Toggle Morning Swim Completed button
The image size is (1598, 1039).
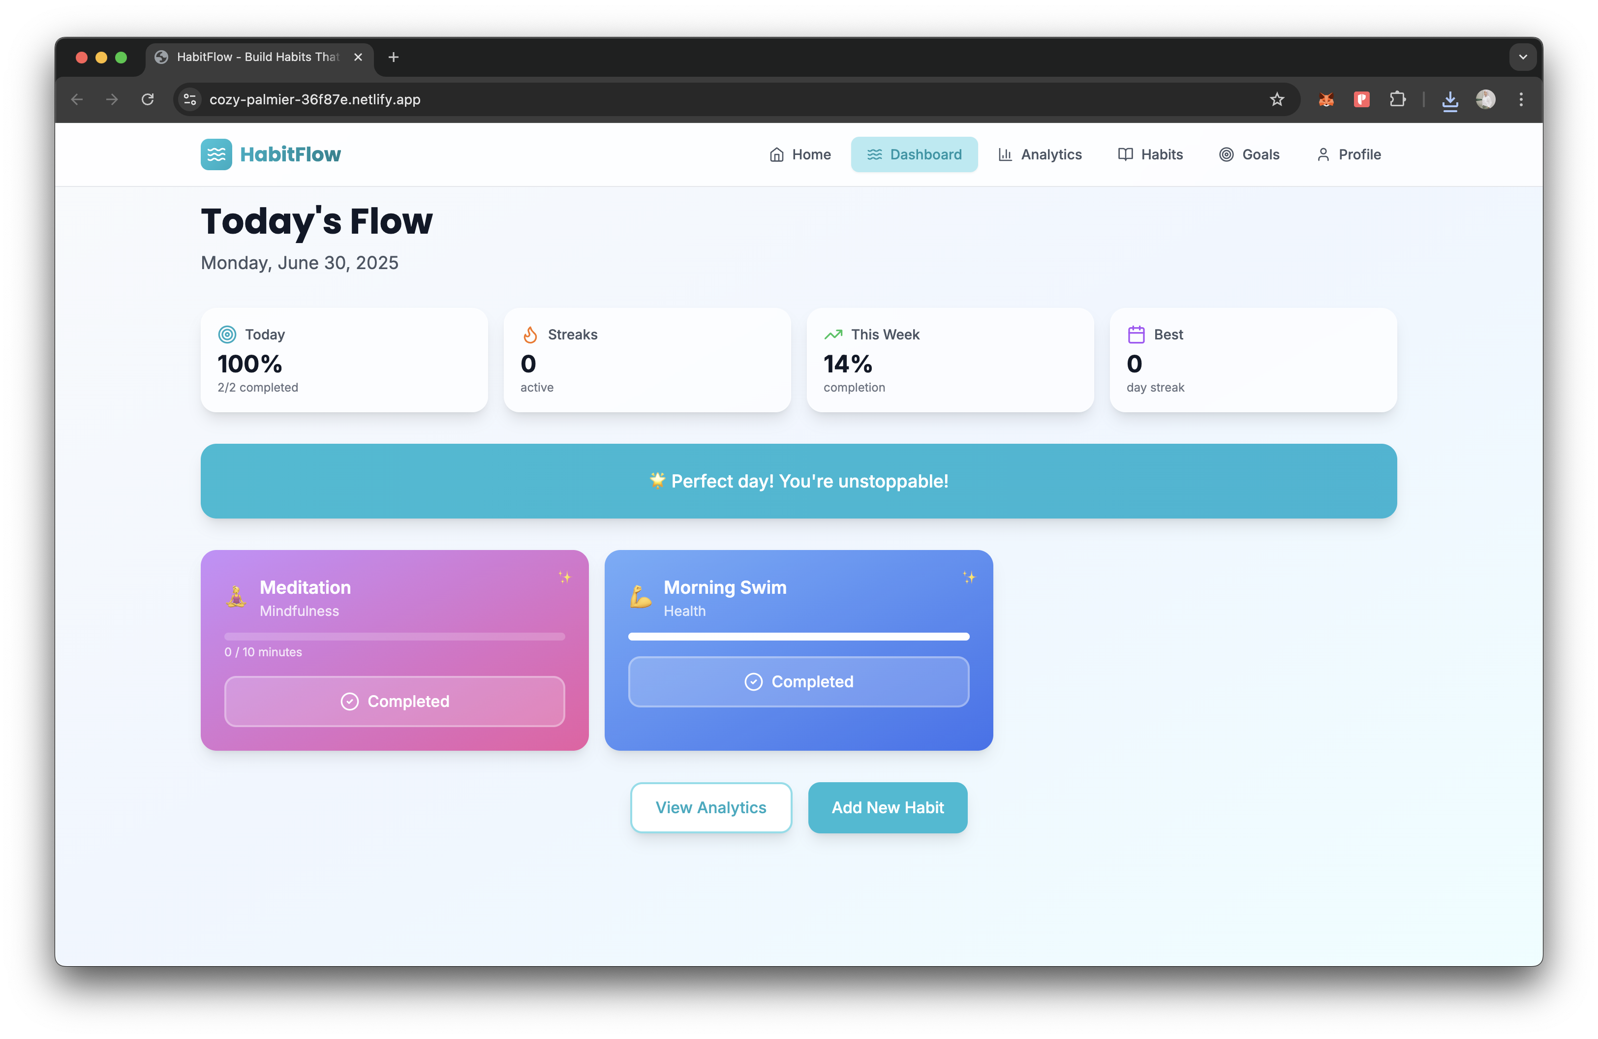click(x=799, y=682)
